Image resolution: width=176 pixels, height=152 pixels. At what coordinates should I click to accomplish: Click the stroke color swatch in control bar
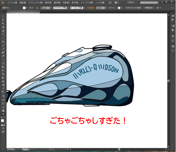[x=31, y=8]
